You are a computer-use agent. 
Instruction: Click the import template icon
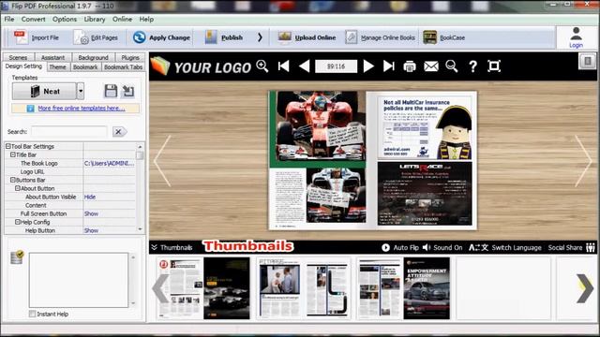point(128,92)
